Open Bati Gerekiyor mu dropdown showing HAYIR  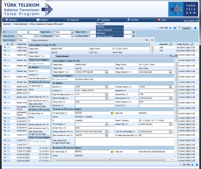coord(107,135)
